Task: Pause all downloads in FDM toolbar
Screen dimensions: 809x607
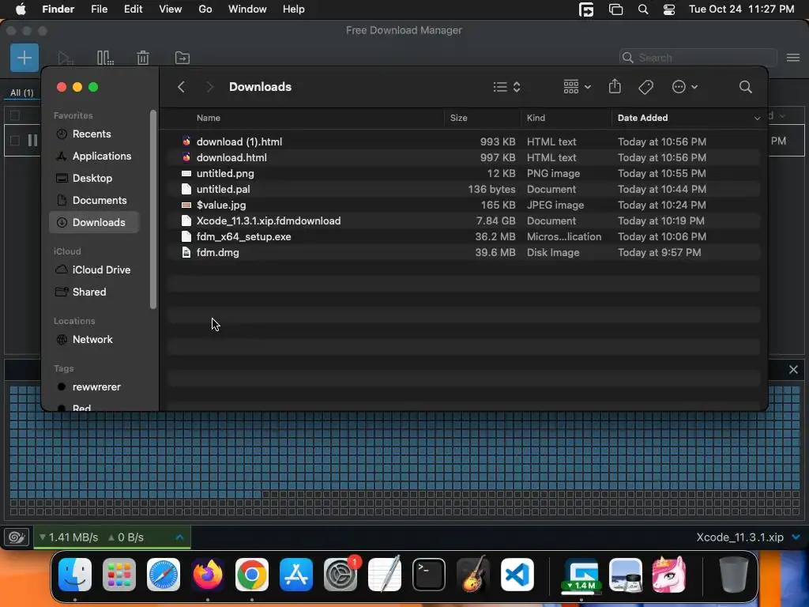Action: (105, 58)
